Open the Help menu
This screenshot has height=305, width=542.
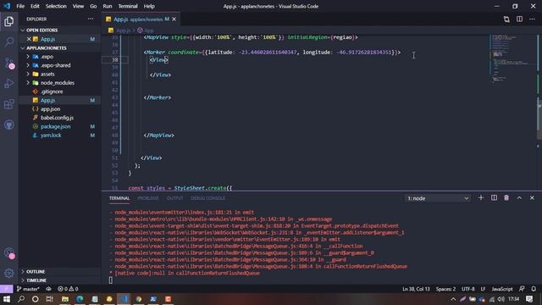click(149, 6)
